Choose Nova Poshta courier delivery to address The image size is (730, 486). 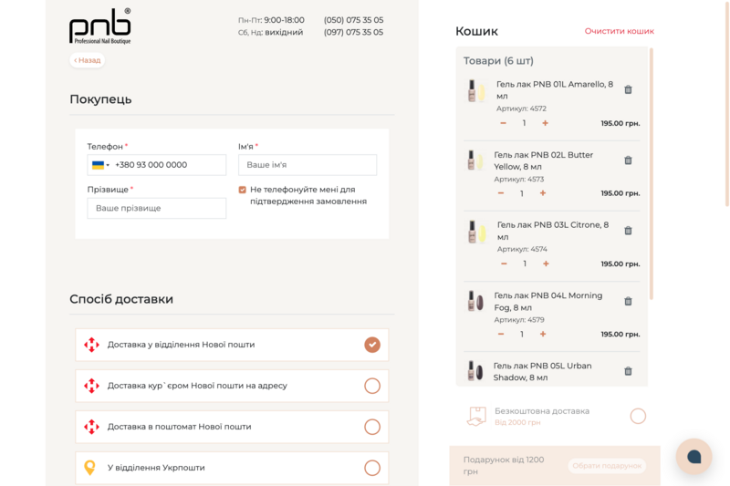click(371, 386)
